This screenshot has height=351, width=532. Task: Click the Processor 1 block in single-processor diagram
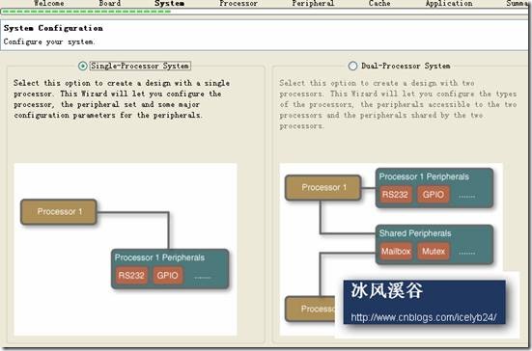click(x=59, y=212)
